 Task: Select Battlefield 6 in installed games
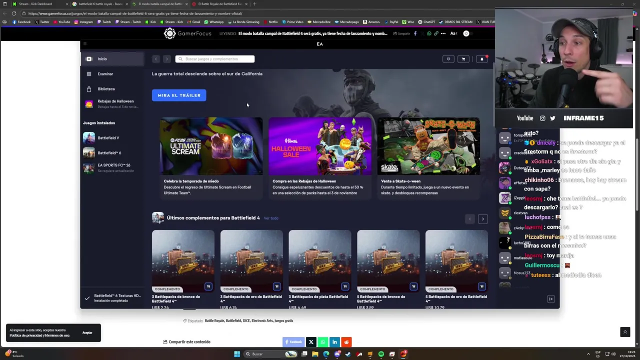click(113, 153)
